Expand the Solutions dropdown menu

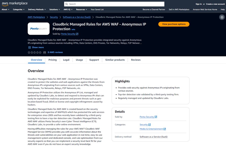(55, 10)
